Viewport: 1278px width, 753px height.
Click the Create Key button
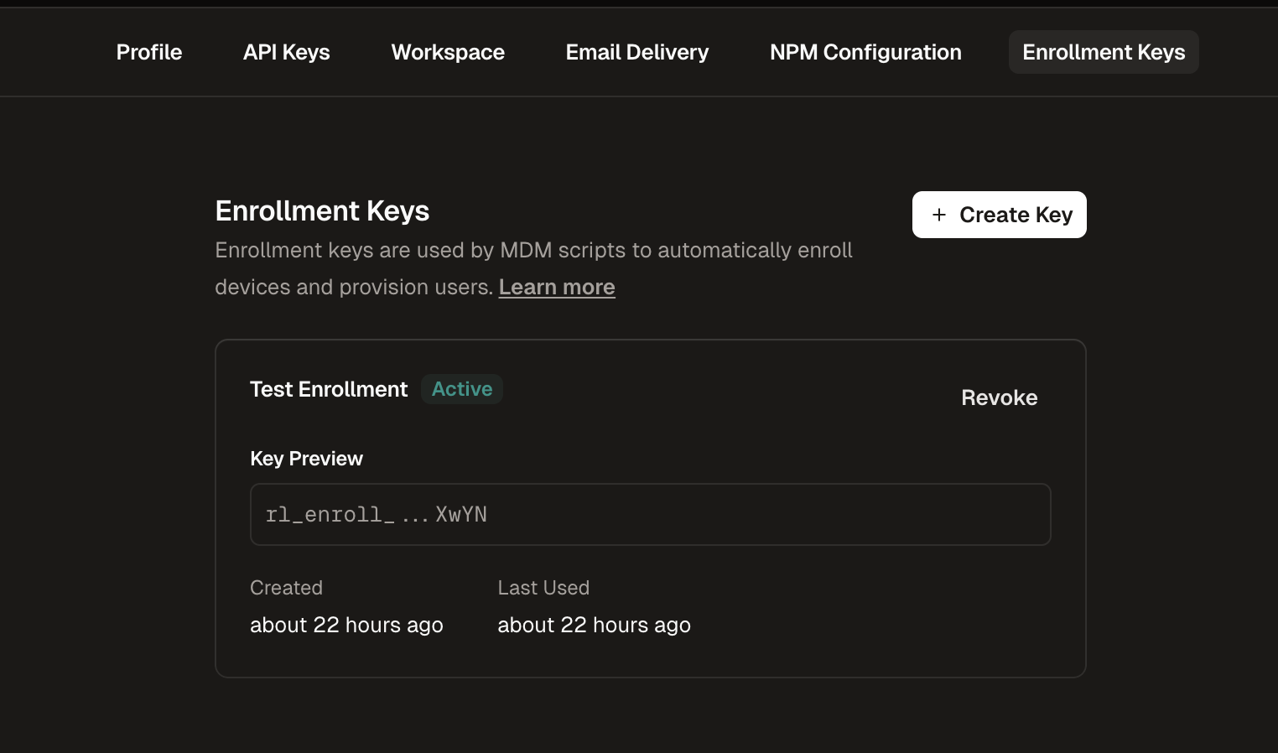[x=999, y=215]
